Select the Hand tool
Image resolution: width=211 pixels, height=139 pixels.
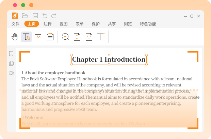(x=15, y=37)
